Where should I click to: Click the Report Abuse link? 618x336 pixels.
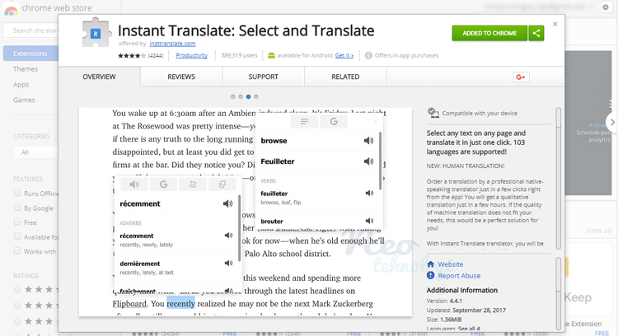click(x=459, y=276)
